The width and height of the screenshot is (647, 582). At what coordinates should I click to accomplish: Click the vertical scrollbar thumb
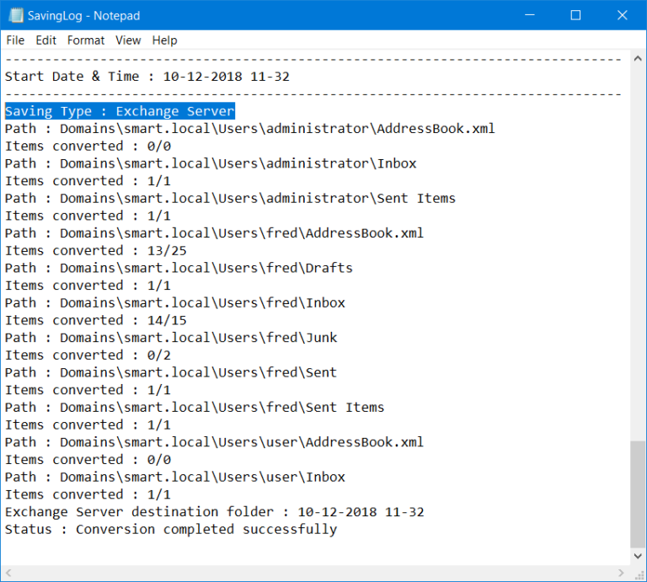pos(638,494)
